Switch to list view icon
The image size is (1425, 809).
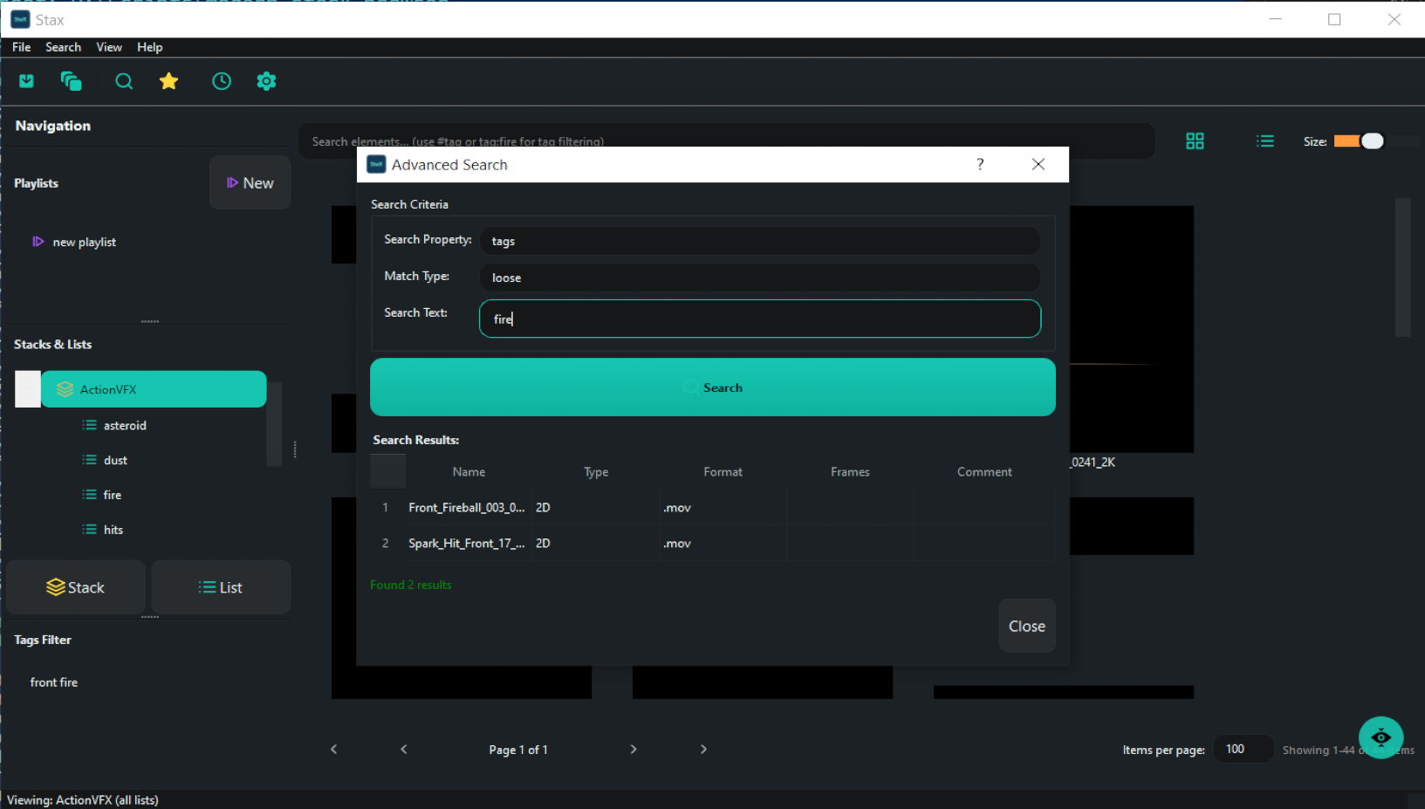[1264, 141]
